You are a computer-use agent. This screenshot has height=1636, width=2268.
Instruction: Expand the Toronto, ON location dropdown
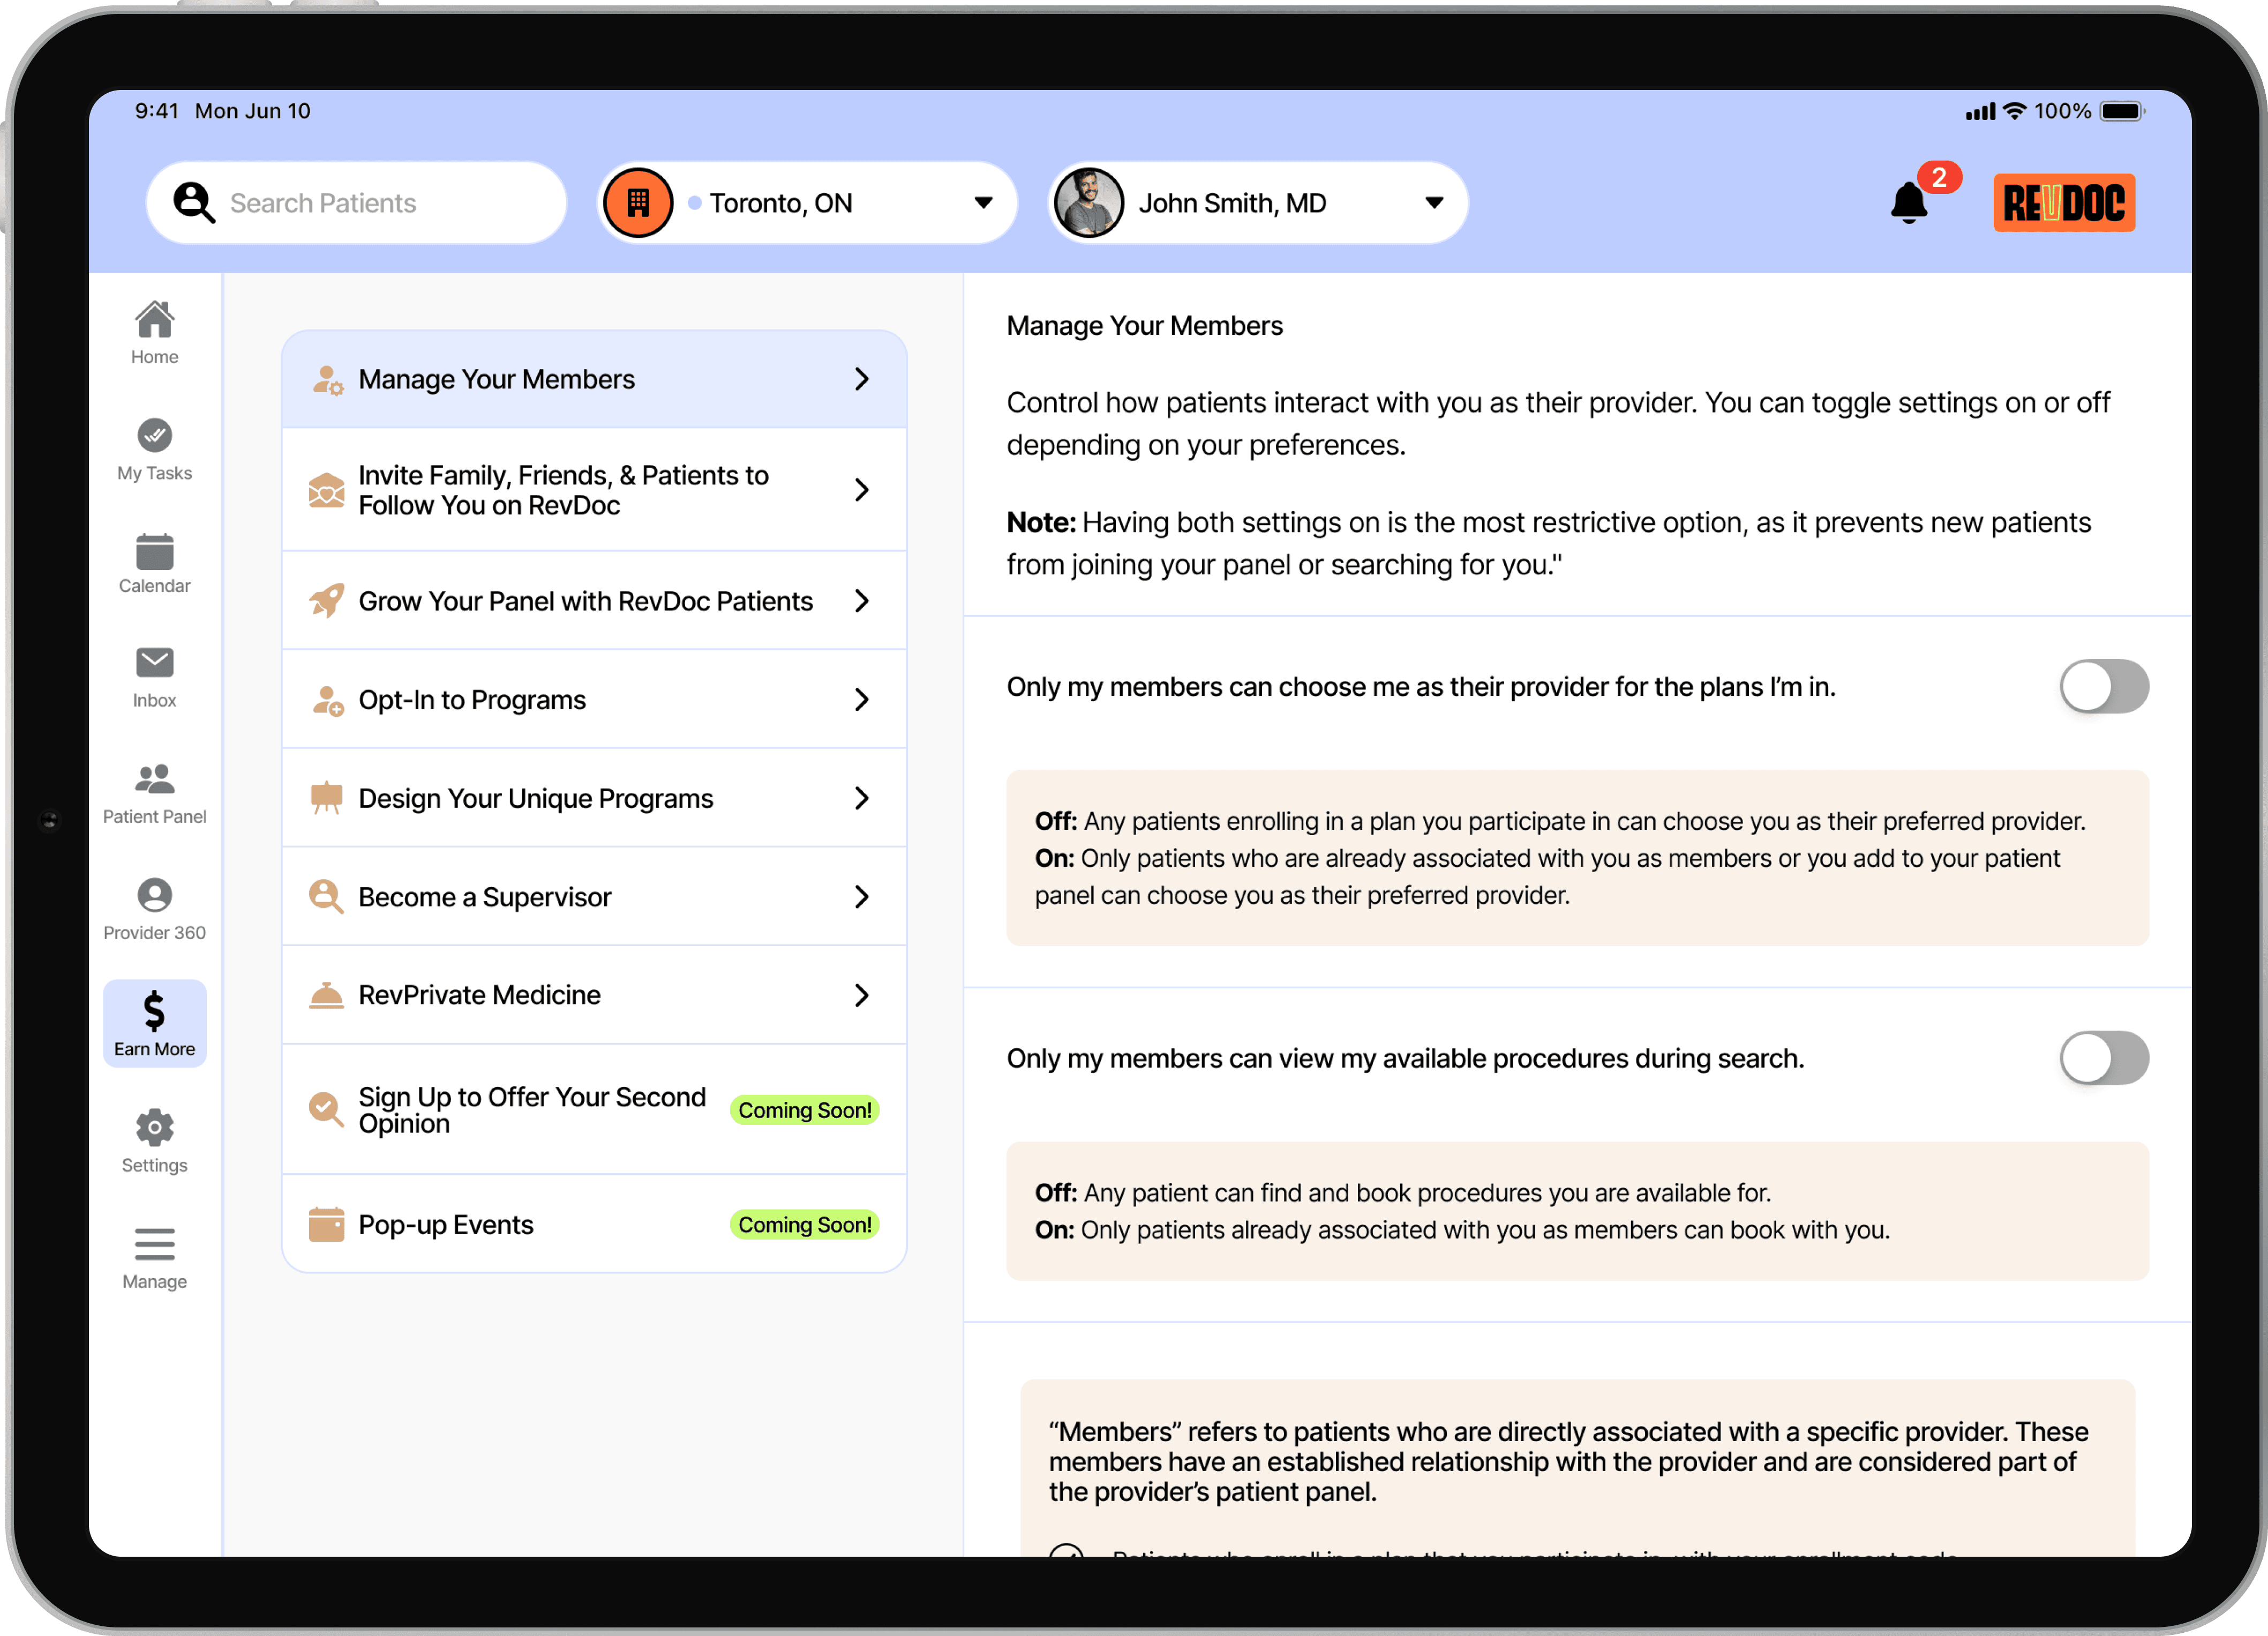pyautogui.click(x=984, y=202)
